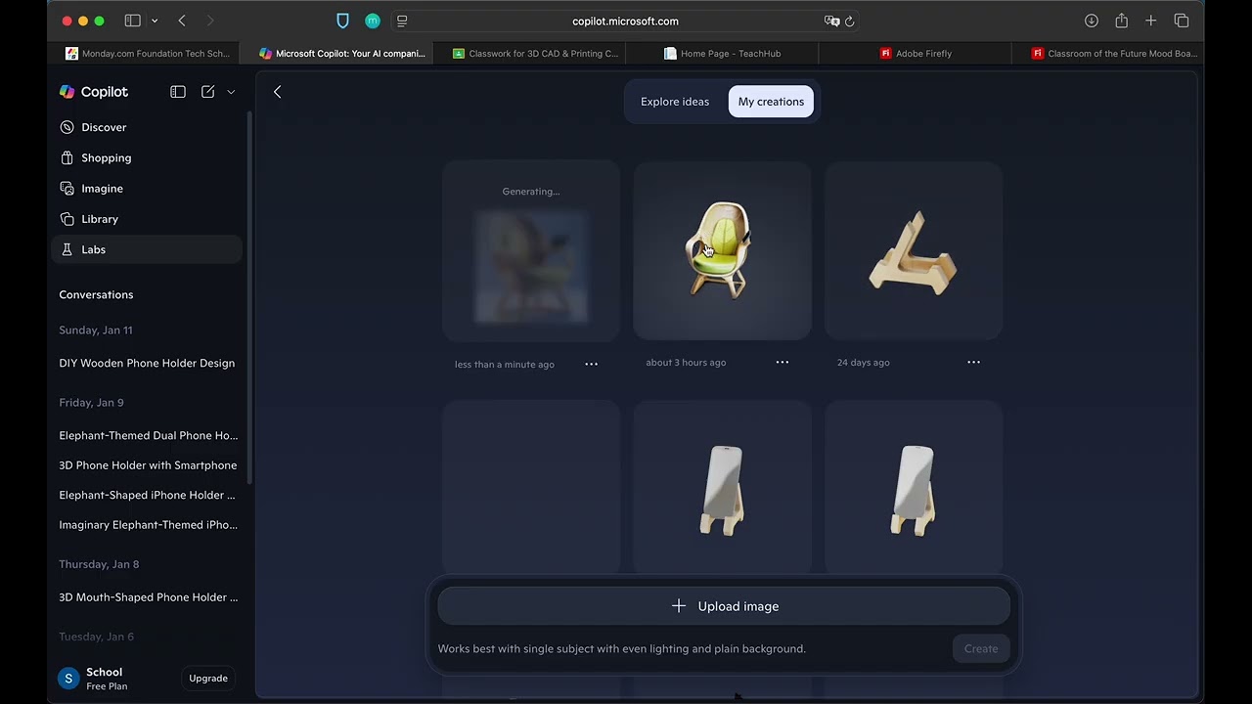
Task: Open more options for the generating creation
Action: click(x=591, y=364)
